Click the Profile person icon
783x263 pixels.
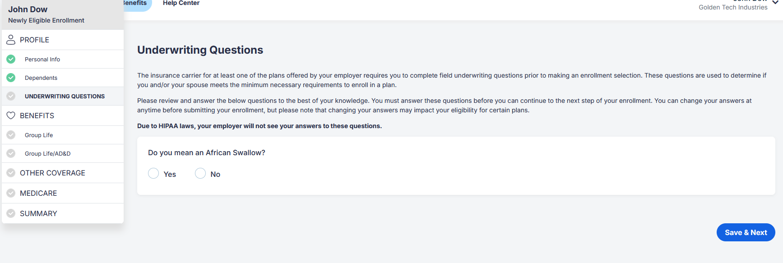pyautogui.click(x=11, y=40)
